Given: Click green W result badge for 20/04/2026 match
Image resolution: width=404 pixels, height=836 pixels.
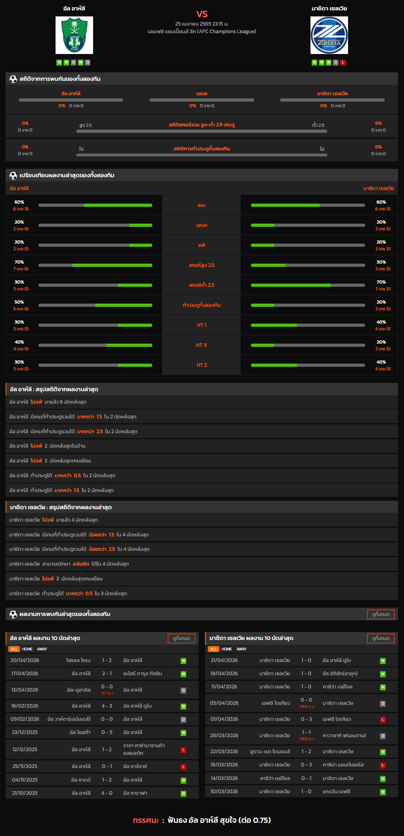Looking at the screenshot, I should 183,661.
